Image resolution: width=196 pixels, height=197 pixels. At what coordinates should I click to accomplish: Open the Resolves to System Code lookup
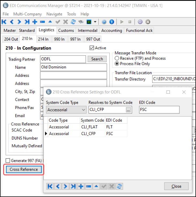(x=128, y=110)
